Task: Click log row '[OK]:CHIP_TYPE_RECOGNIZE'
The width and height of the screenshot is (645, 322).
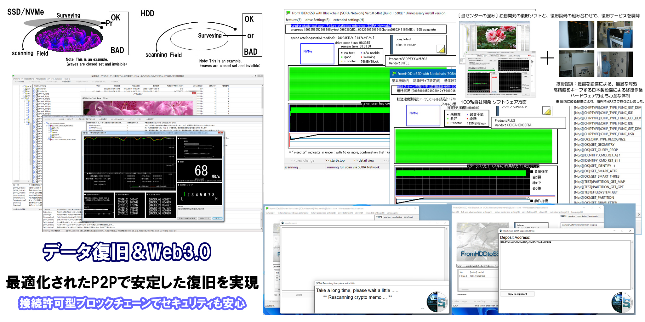Action: [600, 139]
